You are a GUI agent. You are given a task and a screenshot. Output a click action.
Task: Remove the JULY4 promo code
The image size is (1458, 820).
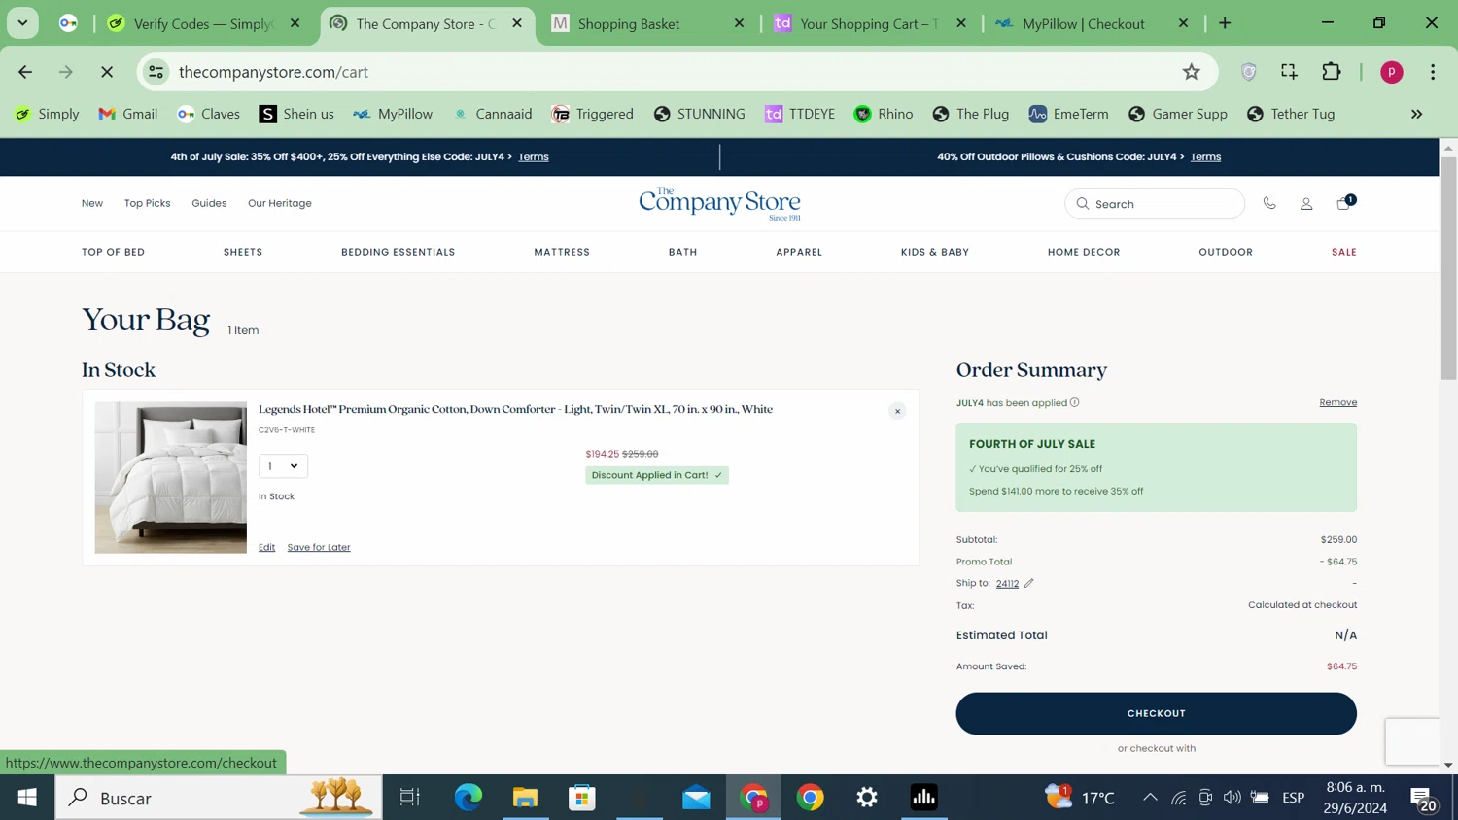[x=1337, y=402]
